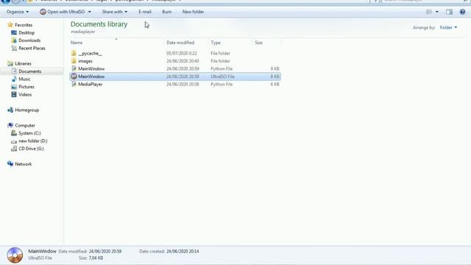Screen dimensions: 471x265
Task: Click date 05/07/2020 0:22 cell
Action: tap(182, 54)
